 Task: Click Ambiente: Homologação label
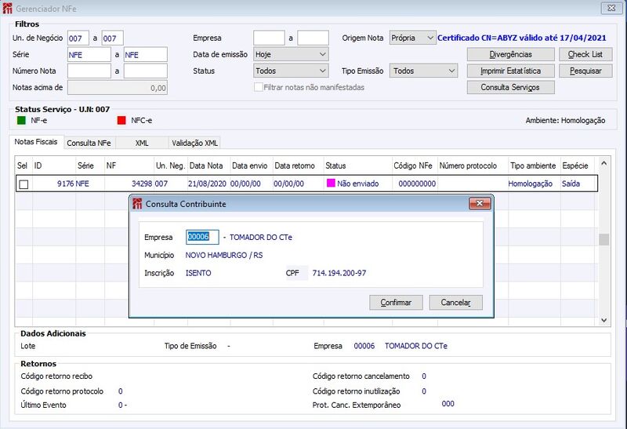(565, 121)
